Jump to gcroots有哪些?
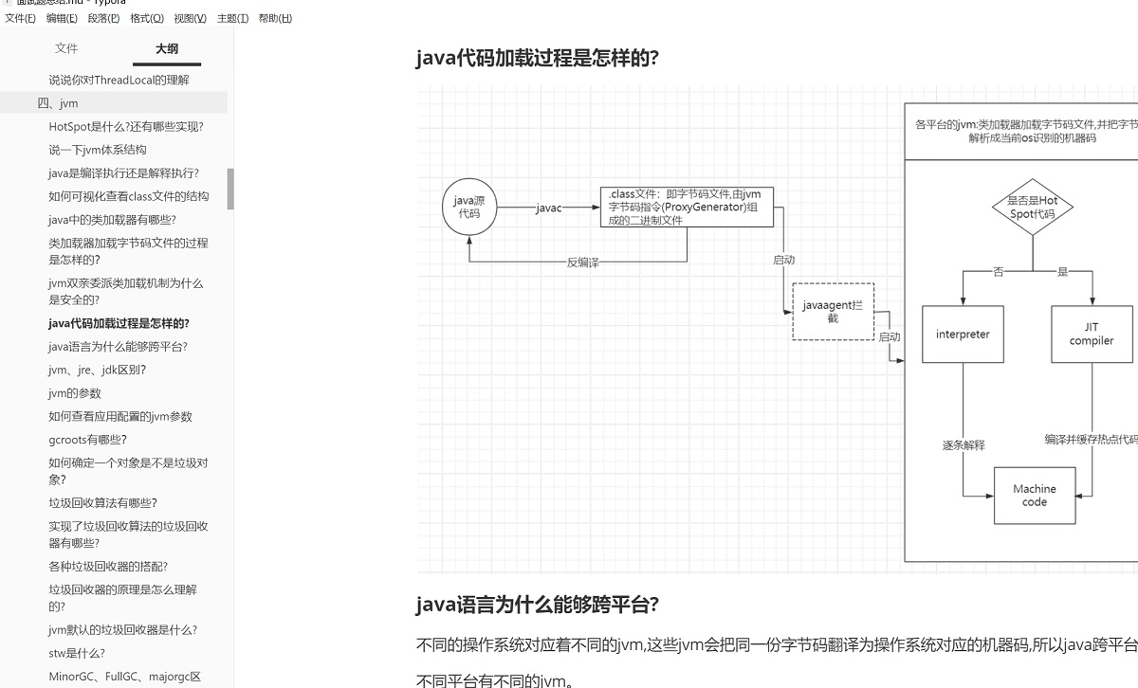Image resolution: width=1138 pixels, height=688 pixels. (x=87, y=440)
